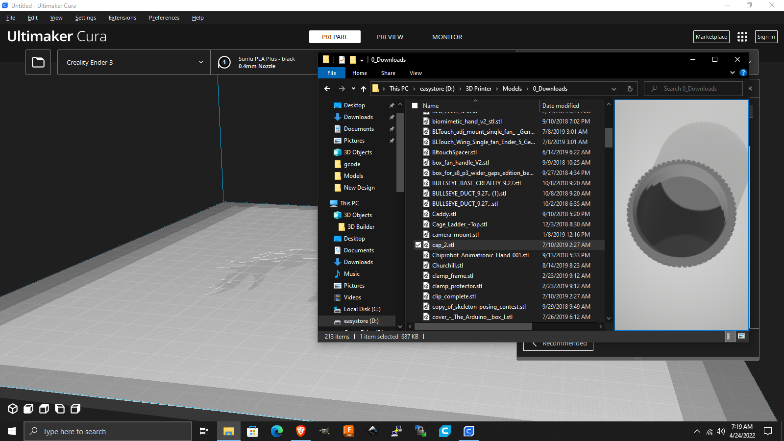784x441 pixels.
Task: Open the Ultimaker apps grid icon
Action: coord(742,37)
